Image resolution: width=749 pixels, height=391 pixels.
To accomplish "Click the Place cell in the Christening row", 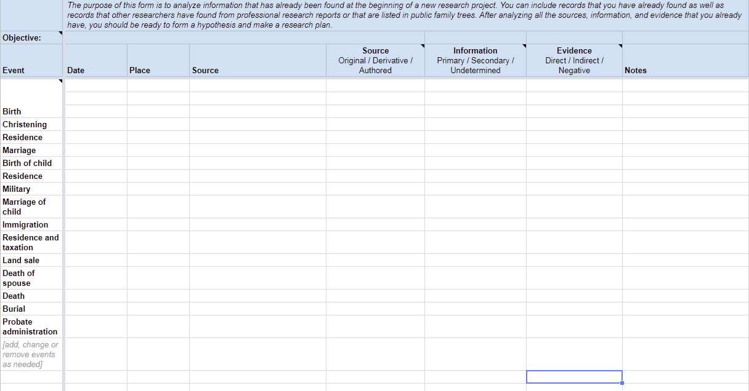I will click(158, 124).
